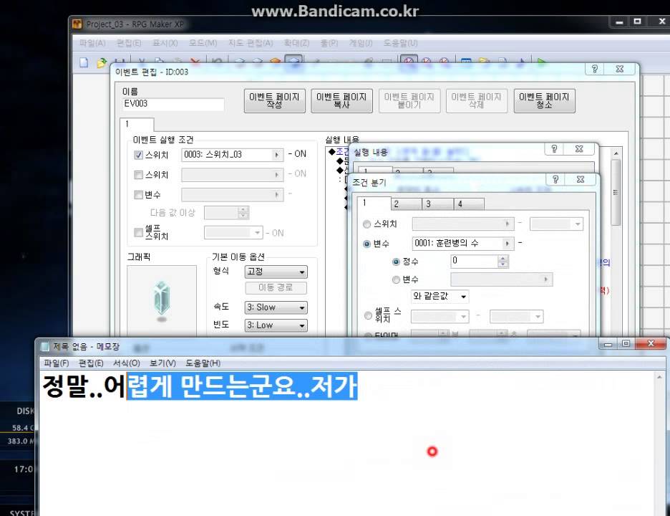670x516 pixels.
Task: Select the 스위치 radio in 조건 분기
Action: point(366,224)
